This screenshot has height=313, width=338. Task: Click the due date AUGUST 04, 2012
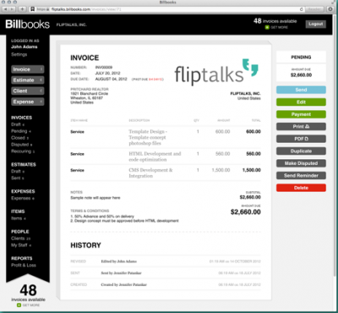tap(111, 80)
